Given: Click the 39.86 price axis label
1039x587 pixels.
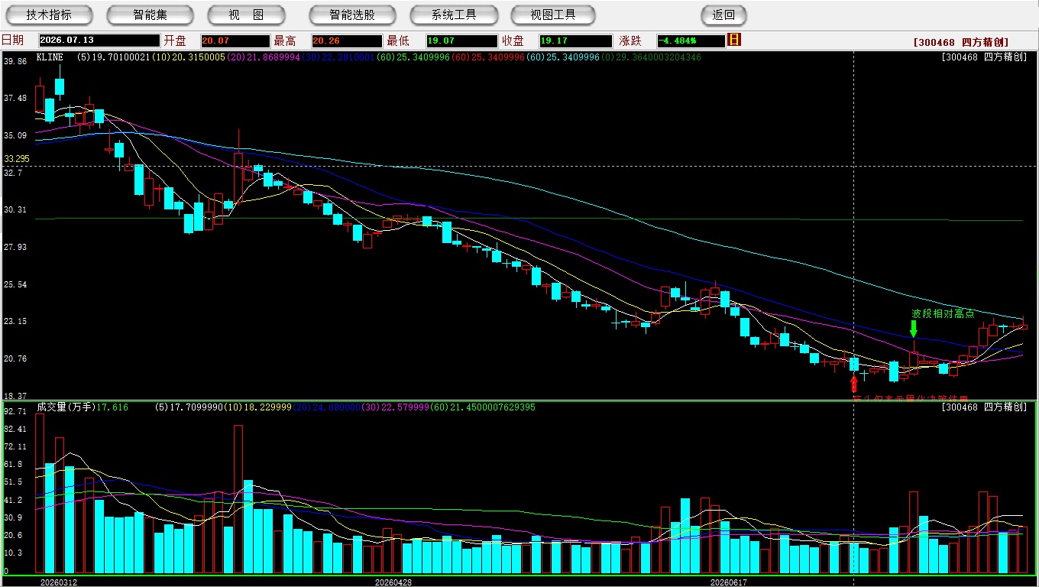Looking at the screenshot, I should (15, 61).
